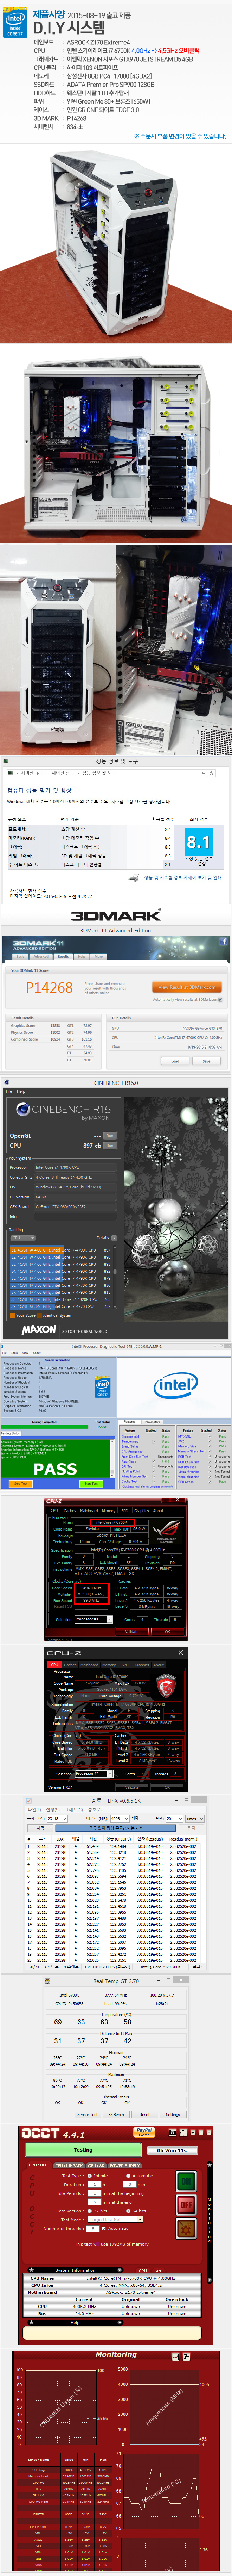Open the Help menu in Cinebench
Viewport: 232px width, 2576px height.
coord(21,1091)
